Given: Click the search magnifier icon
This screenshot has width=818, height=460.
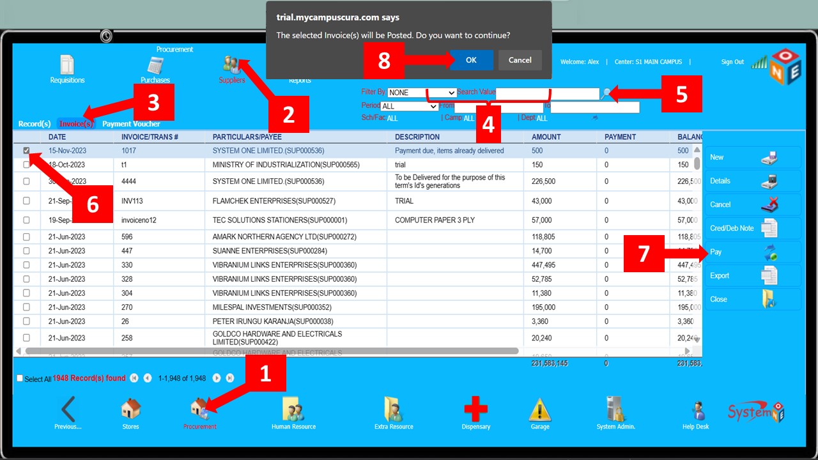Looking at the screenshot, I should (606, 93).
